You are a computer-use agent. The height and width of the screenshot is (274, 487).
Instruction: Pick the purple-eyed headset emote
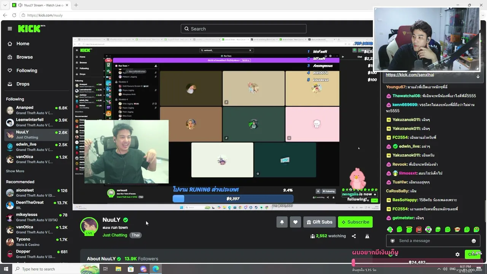pos(428,229)
